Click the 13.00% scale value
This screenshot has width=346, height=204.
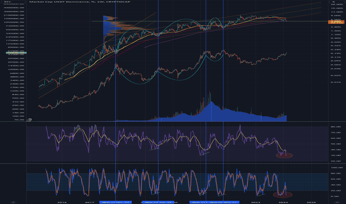[337, 12]
